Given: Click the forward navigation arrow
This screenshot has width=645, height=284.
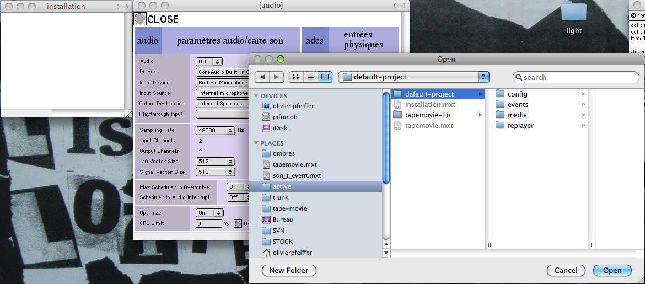Looking at the screenshot, I should coord(277,77).
